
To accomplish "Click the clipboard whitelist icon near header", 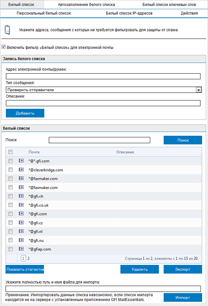I will coord(7,30).
